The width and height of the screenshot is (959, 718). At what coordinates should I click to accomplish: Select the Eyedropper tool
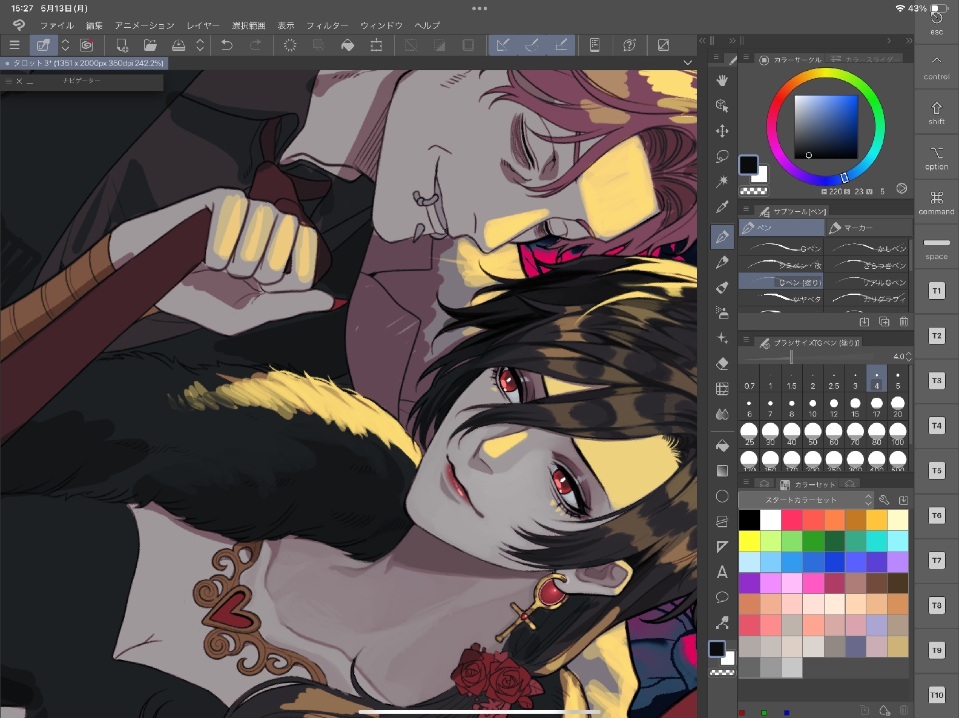click(722, 207)
